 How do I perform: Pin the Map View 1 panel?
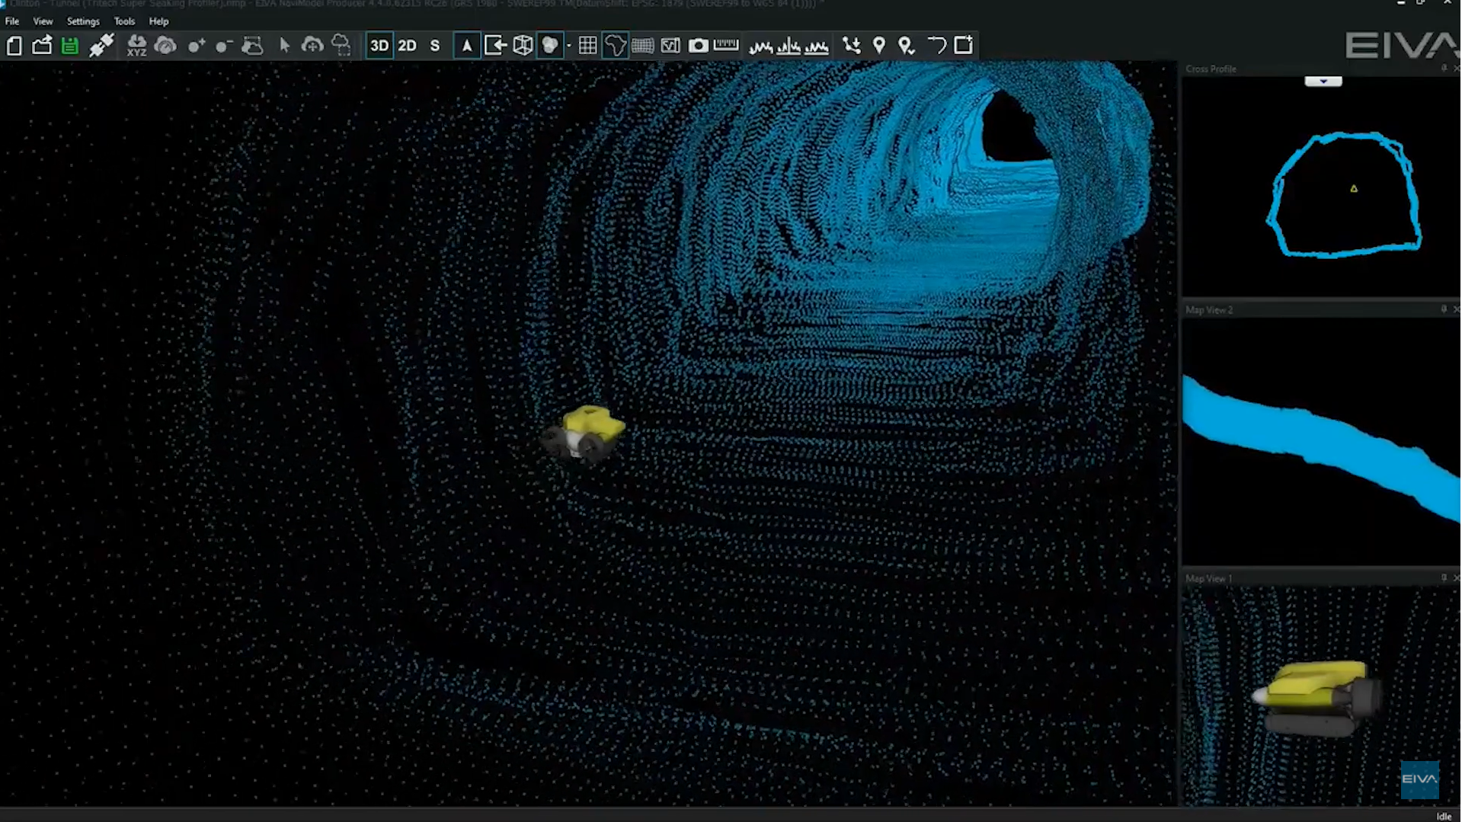point(1444,578)
